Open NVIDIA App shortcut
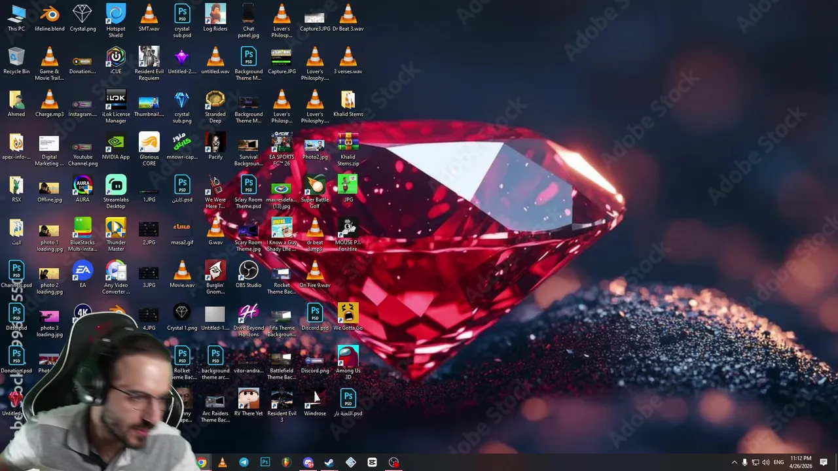838x471 pixels. [x=116, y=147]
